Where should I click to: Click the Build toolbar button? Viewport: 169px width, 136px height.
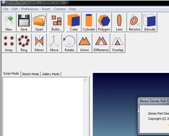[x=56, y=22]
